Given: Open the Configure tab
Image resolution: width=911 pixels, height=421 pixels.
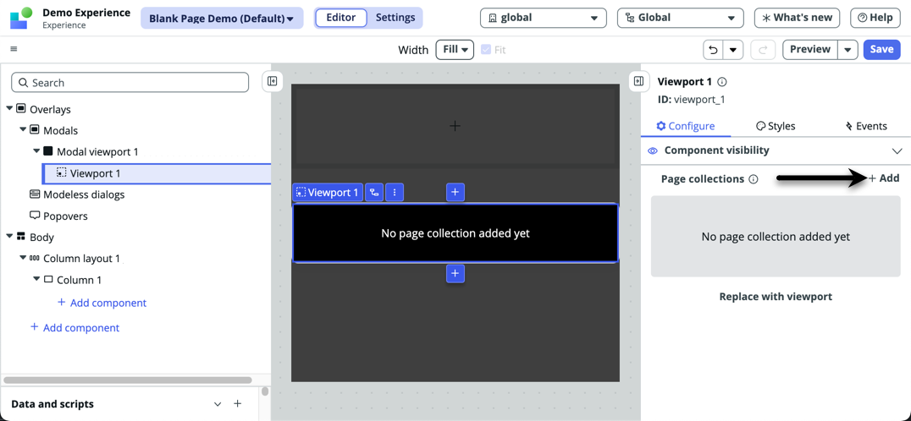Looking at the screenshot, I should (x=686, y=126).
